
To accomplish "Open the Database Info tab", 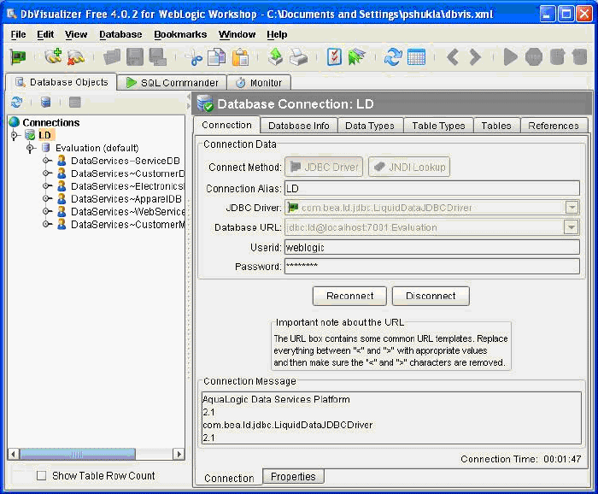I will click(299, 126).
